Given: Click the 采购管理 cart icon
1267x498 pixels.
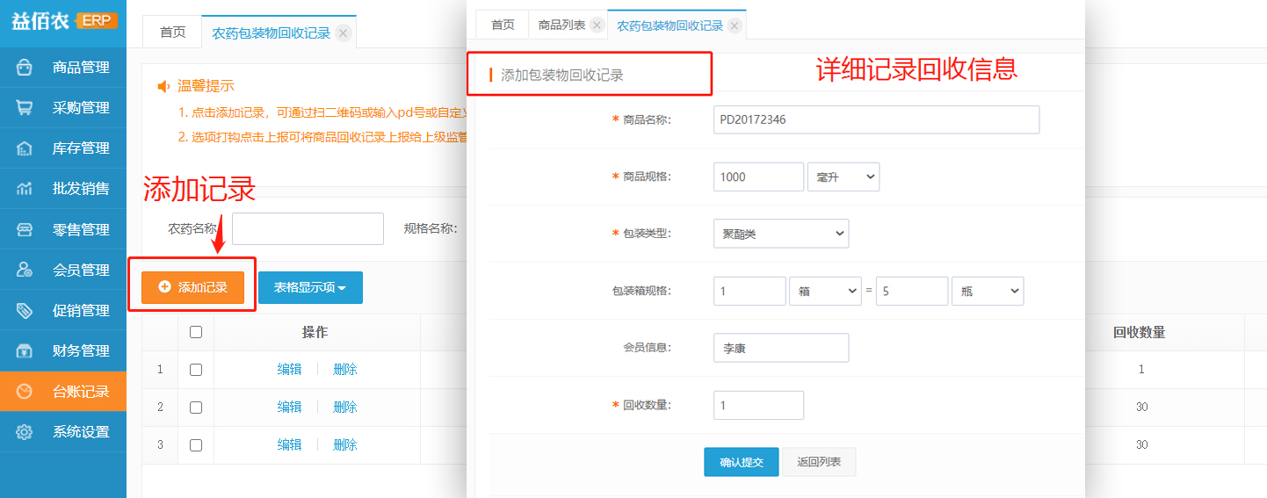Looking at the screenshot, I should tap(25, 108).
